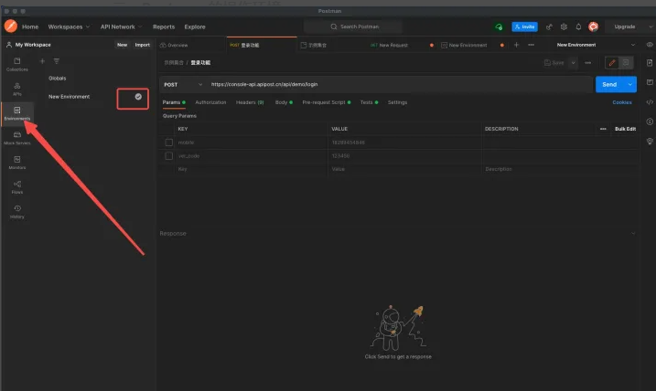Open History in the sidebar
656x391 pixels.
coord(17,212)
